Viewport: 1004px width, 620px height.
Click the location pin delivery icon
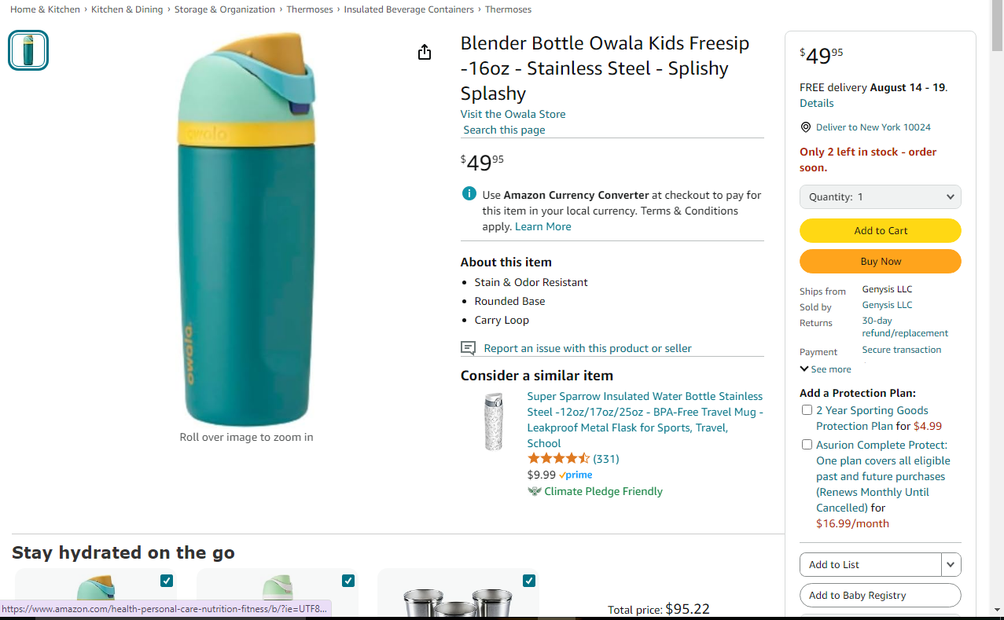(x=806, y=127)
